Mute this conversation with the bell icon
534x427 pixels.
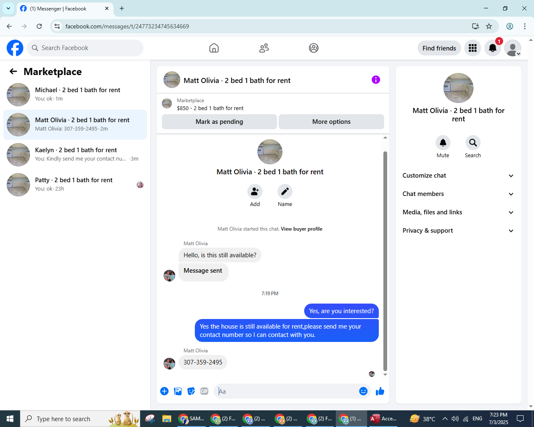pyautogui.click(x=443, y=143)
